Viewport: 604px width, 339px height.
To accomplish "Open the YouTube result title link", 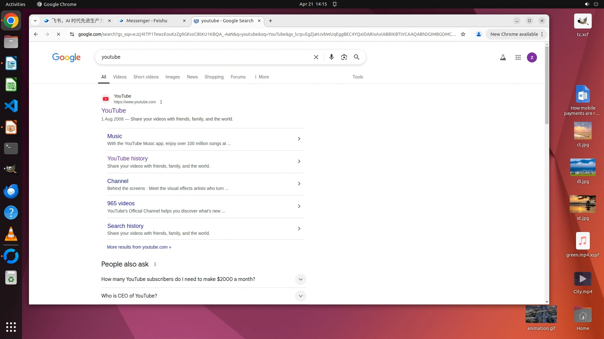I will [x=114, y=110].
